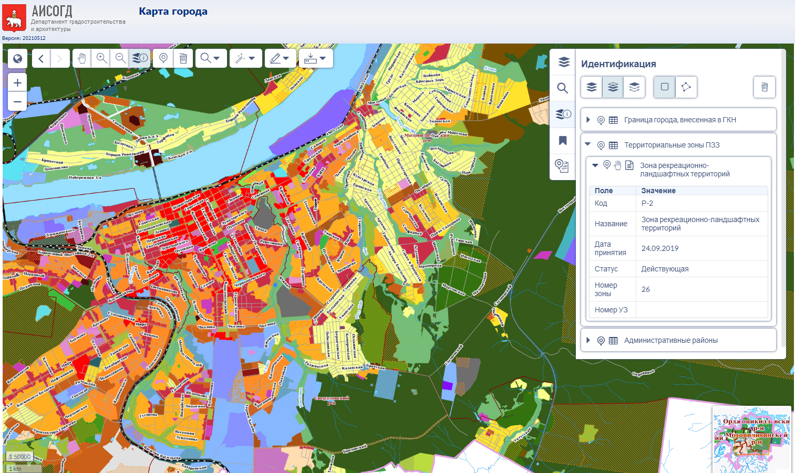Activate the zoom-out magnifier tool
Screen dimensions: 795x473
tap(120, 58)
